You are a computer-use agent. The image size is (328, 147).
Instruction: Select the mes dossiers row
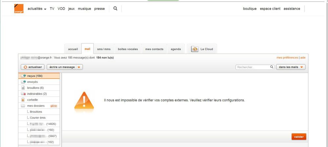(x=39, y=106)
